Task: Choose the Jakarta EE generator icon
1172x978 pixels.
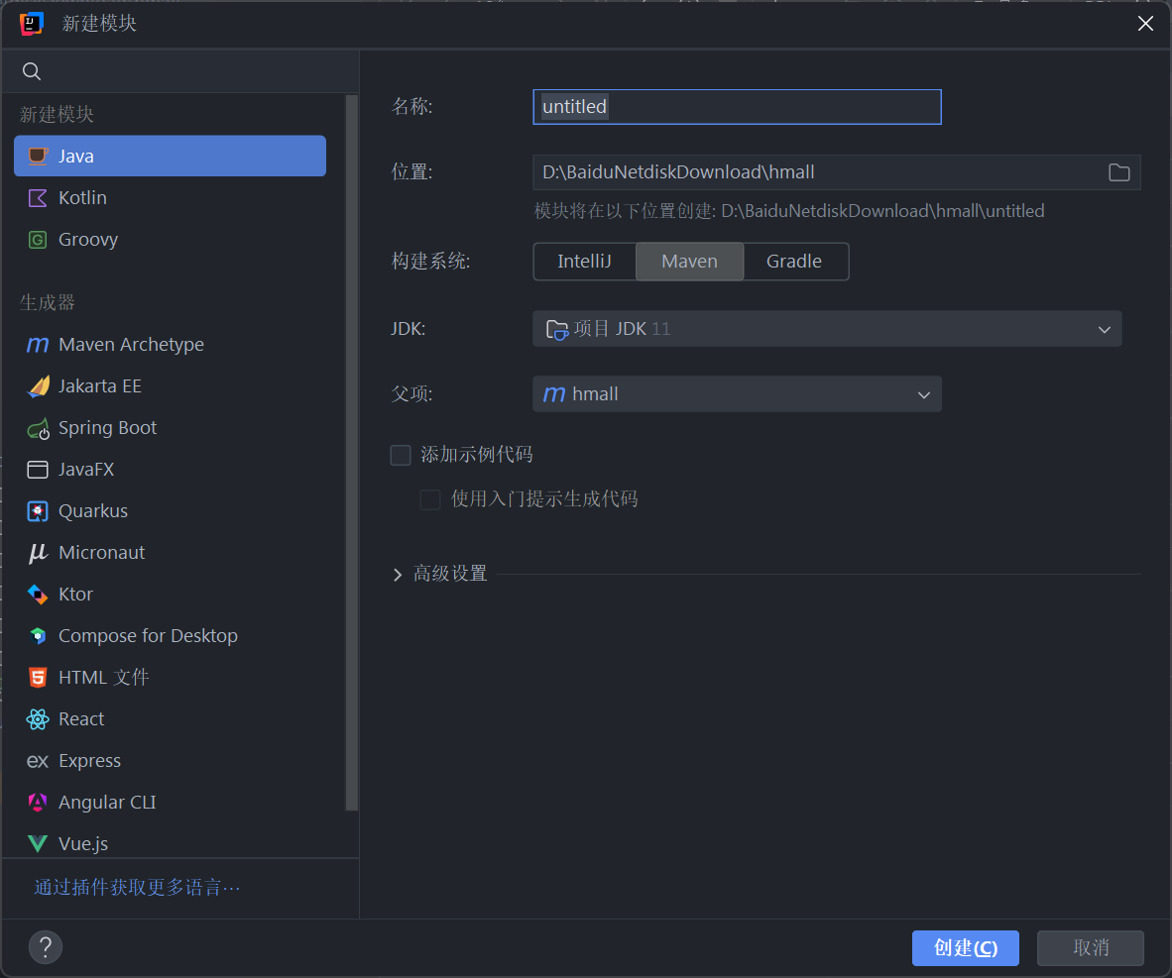Action: click(x=38, y=386)
